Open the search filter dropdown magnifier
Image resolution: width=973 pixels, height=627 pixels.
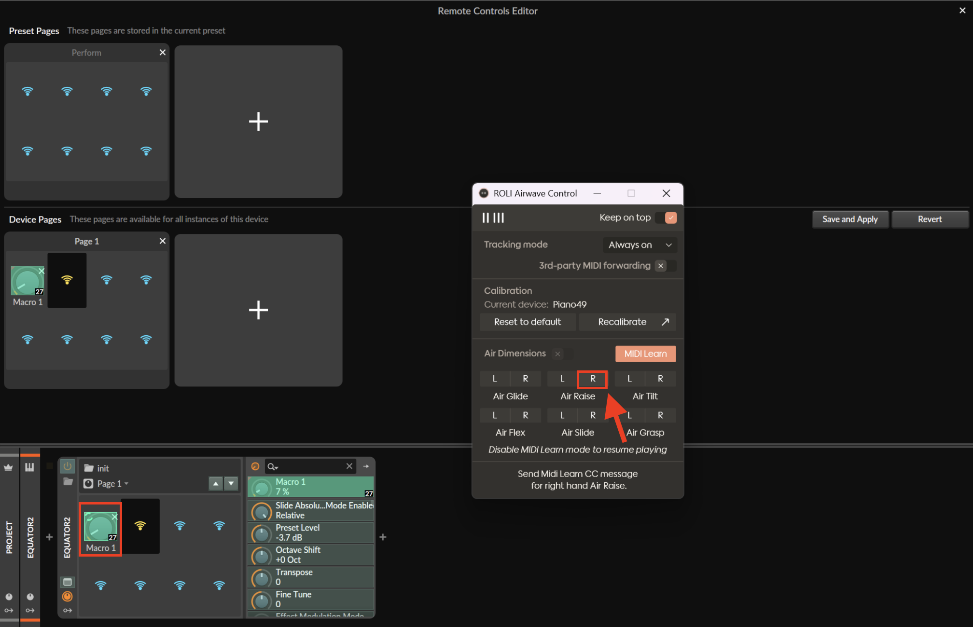point(273,466)
